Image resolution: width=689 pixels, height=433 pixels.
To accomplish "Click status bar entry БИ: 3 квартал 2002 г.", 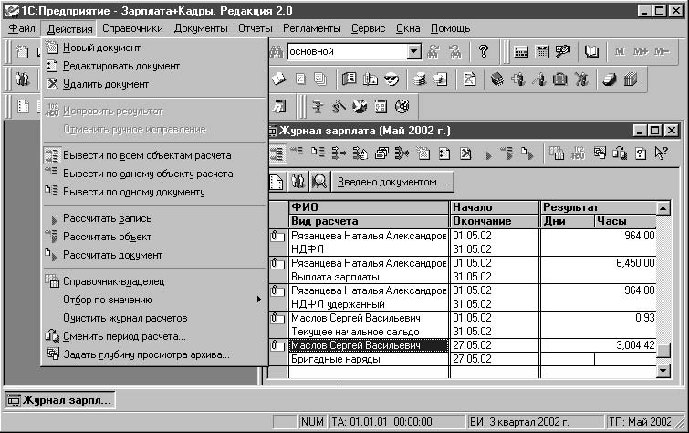I will tap(534, 421).
